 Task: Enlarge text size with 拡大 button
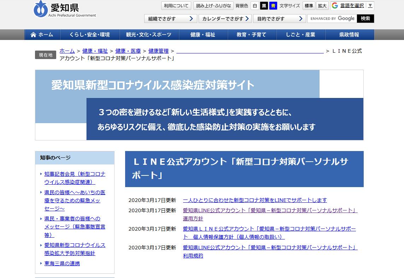322,6
